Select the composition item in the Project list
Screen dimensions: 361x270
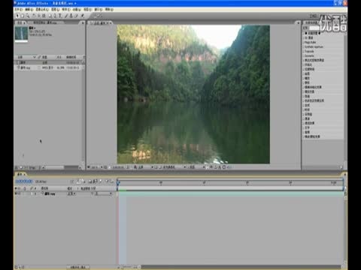pyautogui.click(x=49, y=62)
